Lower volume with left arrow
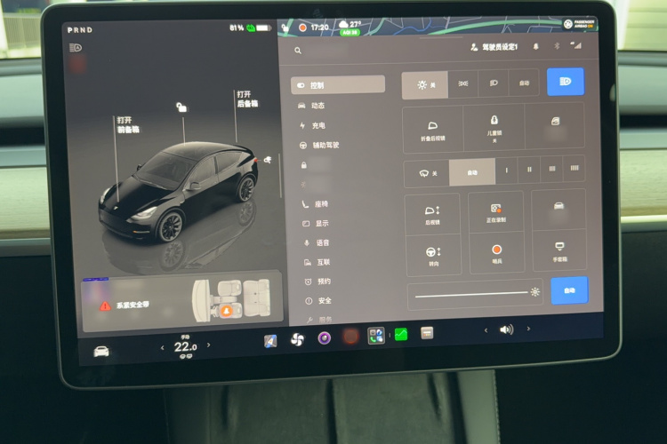Image resolution: width=667 pixels, height=444 pixels. (x=486, y=330)
